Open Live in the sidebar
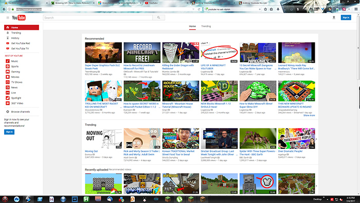This screenshot has width=360, height=203. point(13,93)
